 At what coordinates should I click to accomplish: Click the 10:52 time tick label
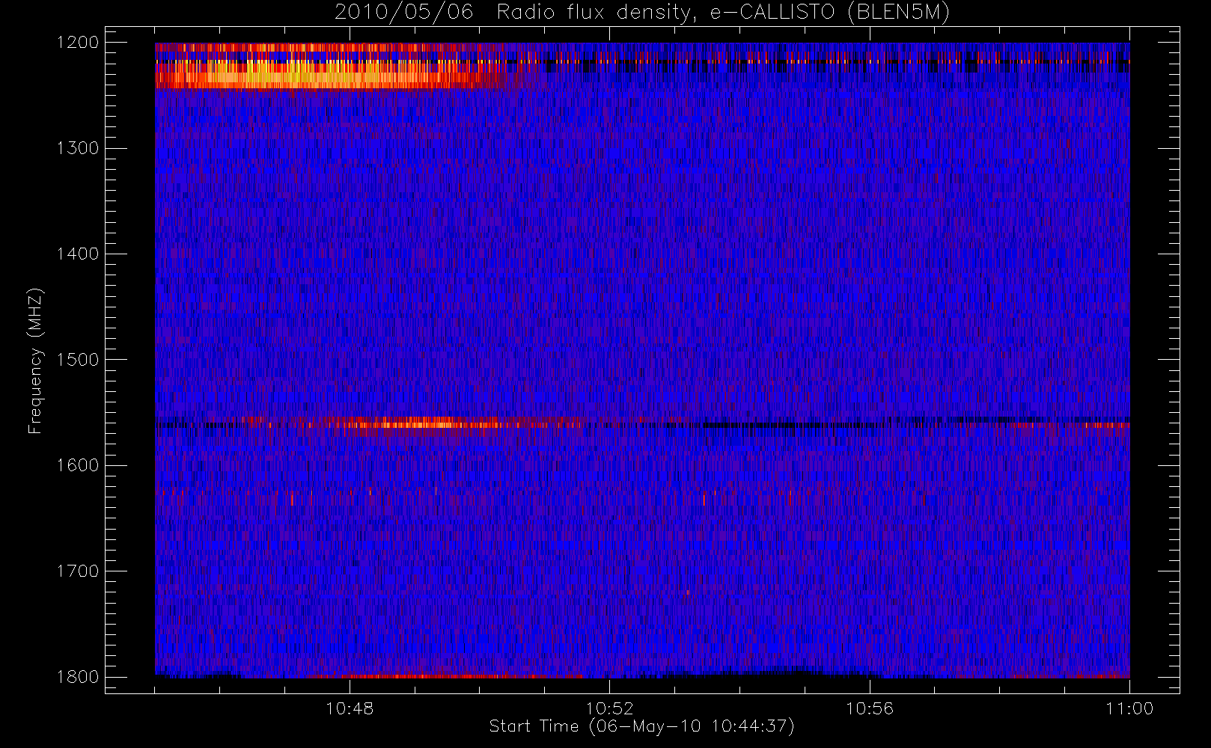click(609, 708)
